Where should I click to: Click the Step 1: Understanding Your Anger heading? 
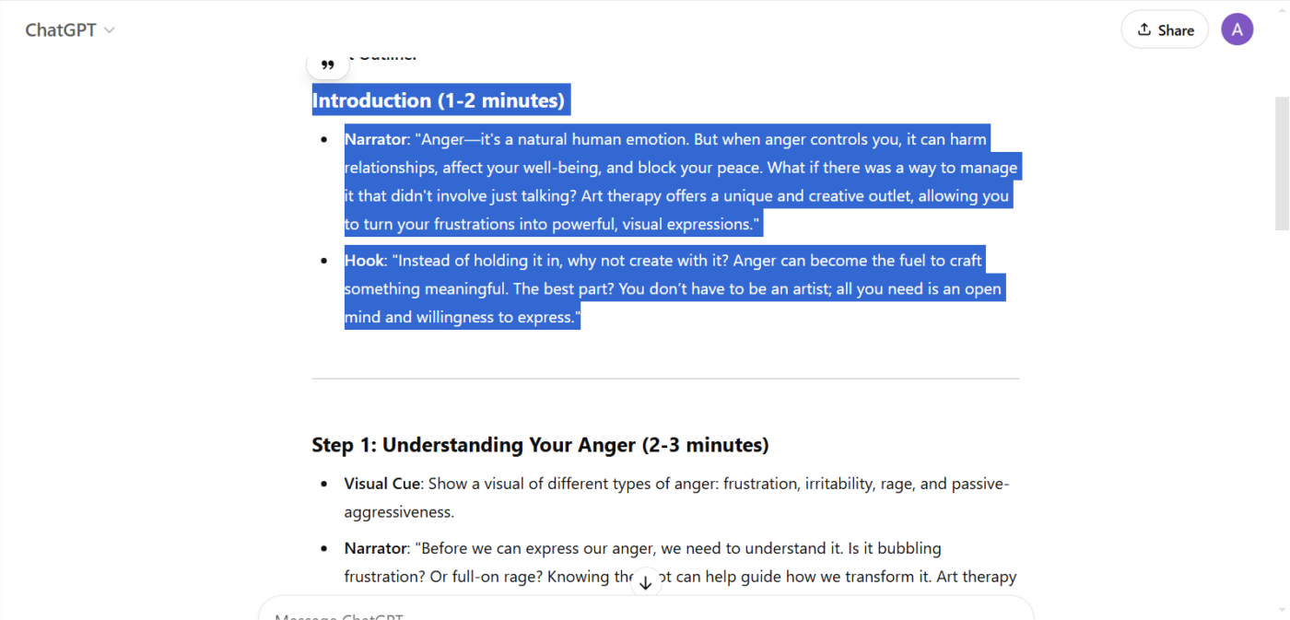tap(540, 445)
